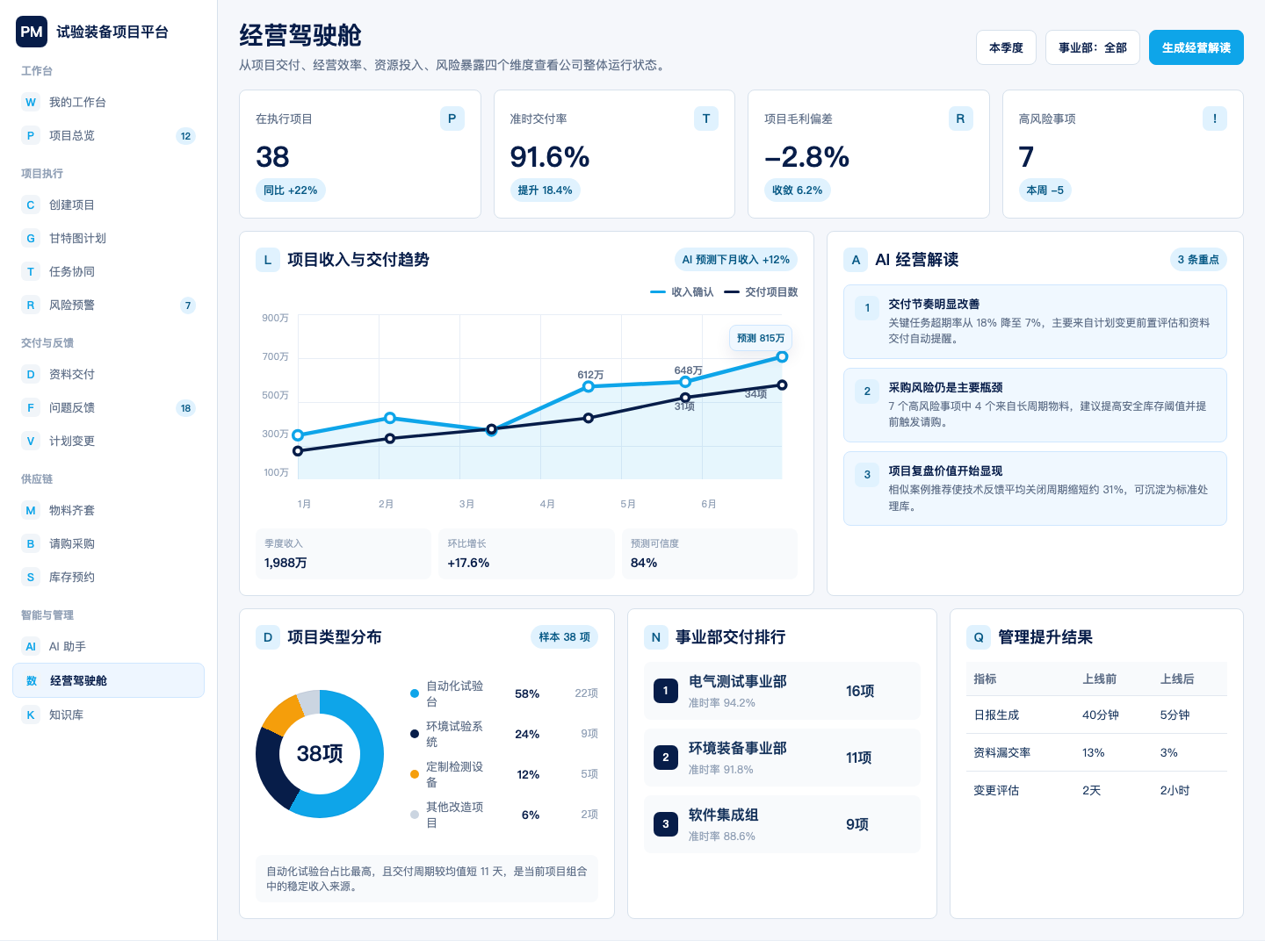
Task: Click the AI 预测下月收入 +12% tag
Action: coord(736,260)
